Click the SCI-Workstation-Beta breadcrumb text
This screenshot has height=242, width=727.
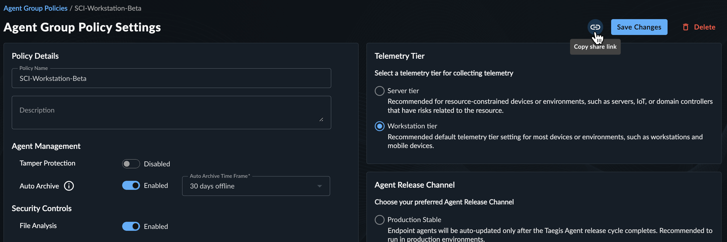[108, 8]
